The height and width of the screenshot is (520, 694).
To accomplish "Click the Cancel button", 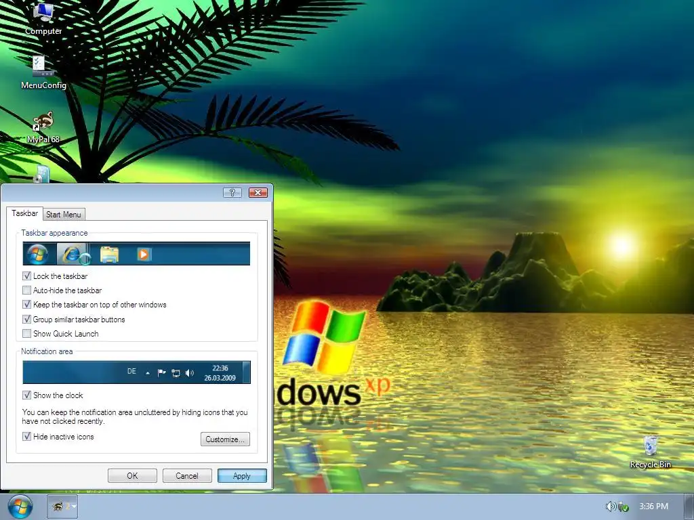I will [x=187, y=476].
